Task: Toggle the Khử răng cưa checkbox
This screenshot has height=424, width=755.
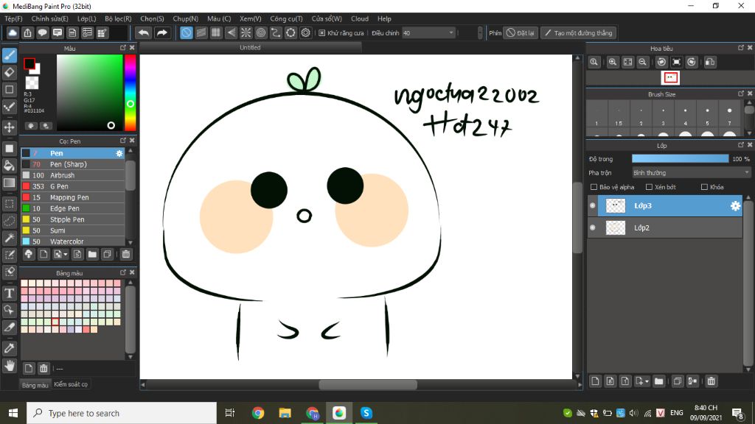Action: point(322,33)
